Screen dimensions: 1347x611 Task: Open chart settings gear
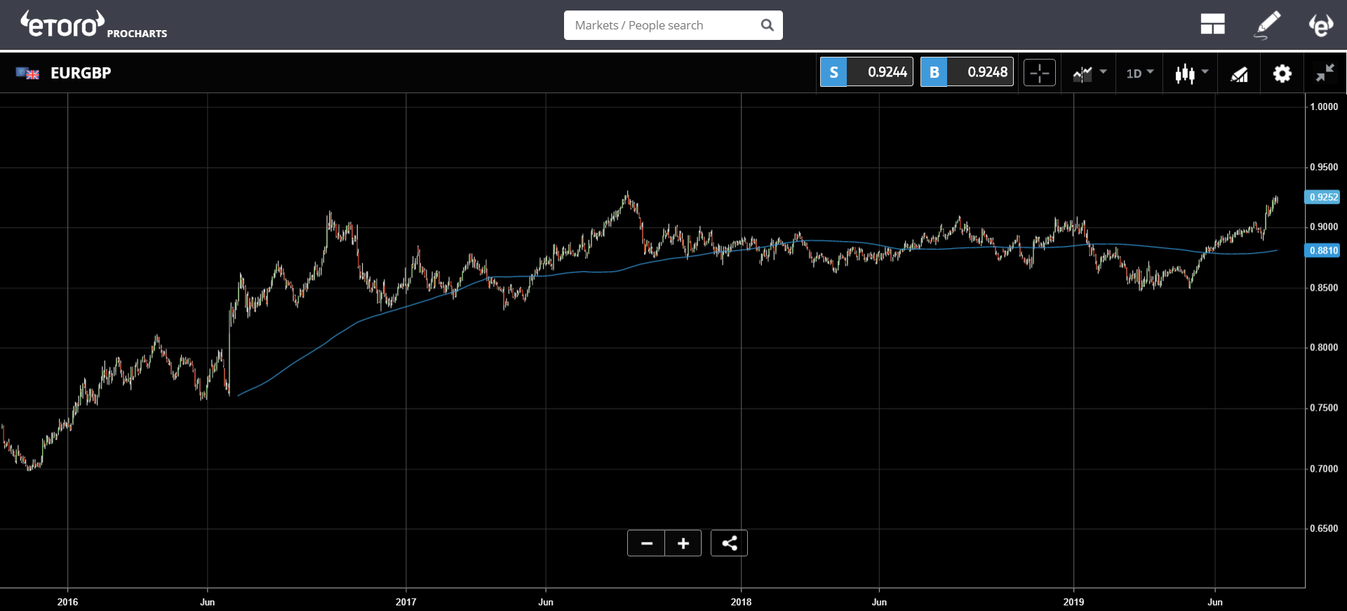pos(1282,73)
